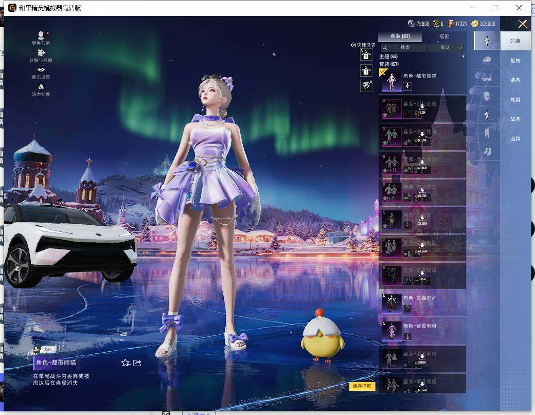535x415 pixels.
Task: Open the 战备 category tab
Action: 515,119
